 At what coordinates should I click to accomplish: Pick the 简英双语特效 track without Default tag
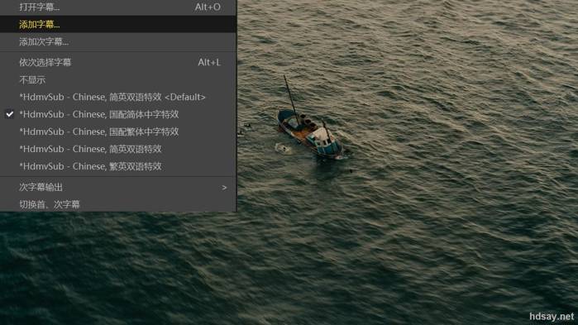pyautogui.click(x=118, y=149)
